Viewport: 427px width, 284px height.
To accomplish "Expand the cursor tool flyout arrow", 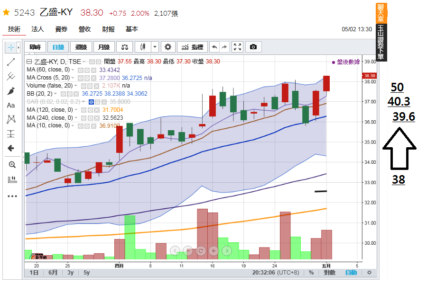I will (19, 47).
